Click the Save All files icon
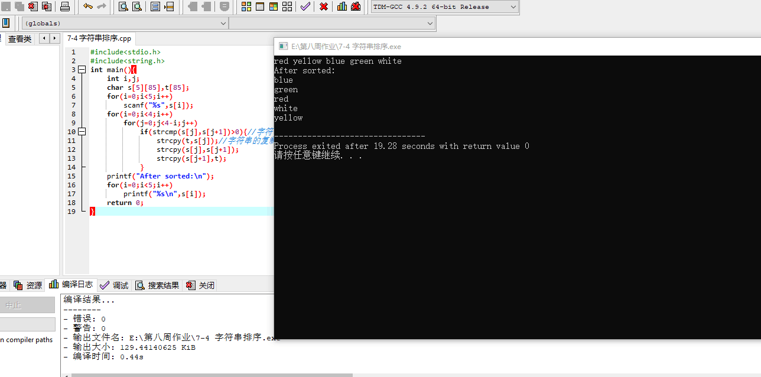This screenshot has width=761, height=377. (x=19, y=6)
